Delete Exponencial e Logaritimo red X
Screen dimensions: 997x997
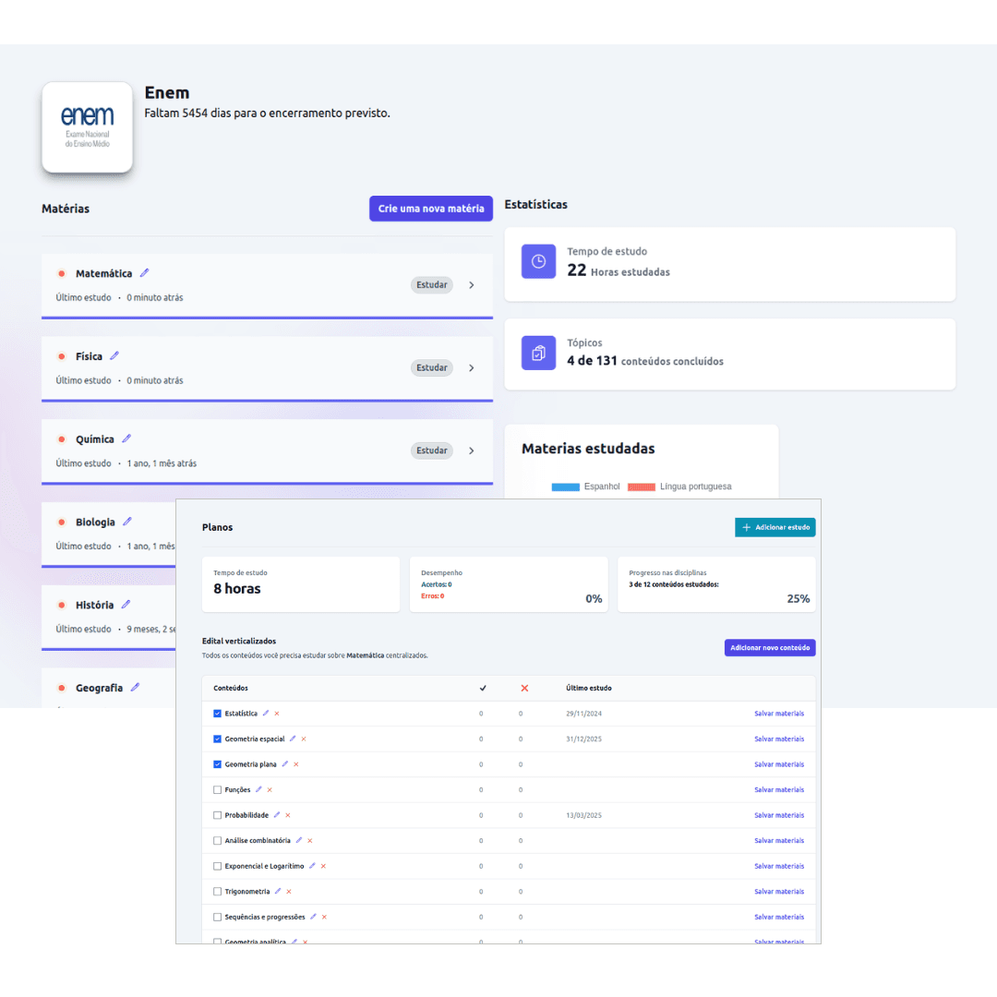(x=324, y=866)
